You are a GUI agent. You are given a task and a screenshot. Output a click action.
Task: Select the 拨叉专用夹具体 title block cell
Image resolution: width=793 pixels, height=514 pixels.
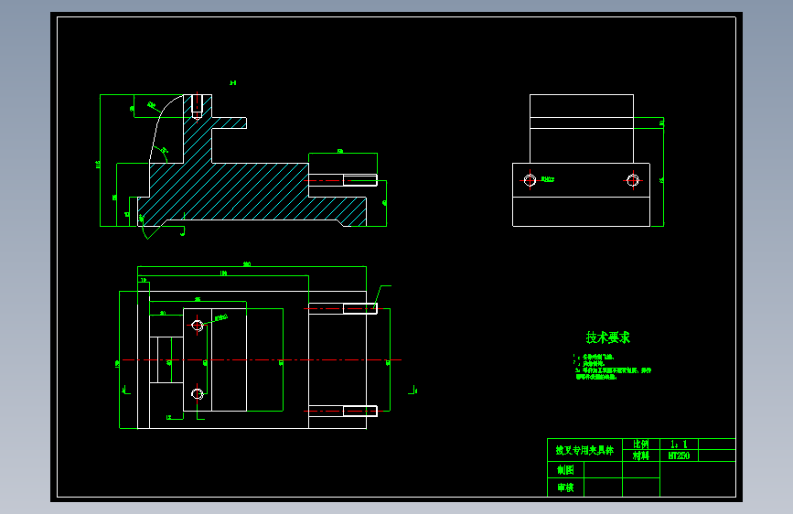pyautogui.click(x=584, y=450)
